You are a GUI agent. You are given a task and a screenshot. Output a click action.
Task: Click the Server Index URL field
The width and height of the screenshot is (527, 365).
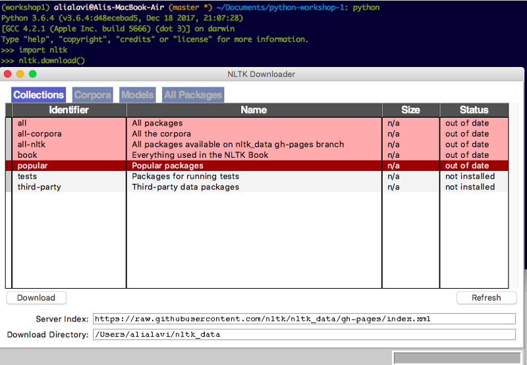(x=304, y=319)
